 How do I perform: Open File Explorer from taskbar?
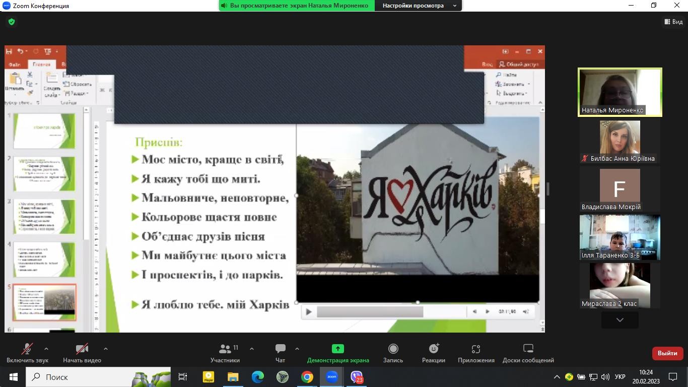tap(233, 377)
